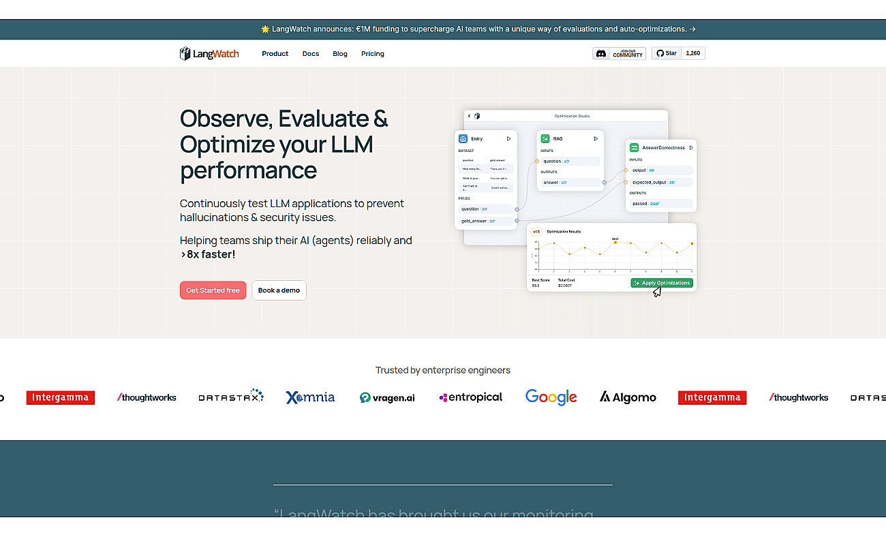Screen dimensions: 886x537
Task: Select the answer : str output in RAG
Action: pyautogui.click(x=570, y=183)
